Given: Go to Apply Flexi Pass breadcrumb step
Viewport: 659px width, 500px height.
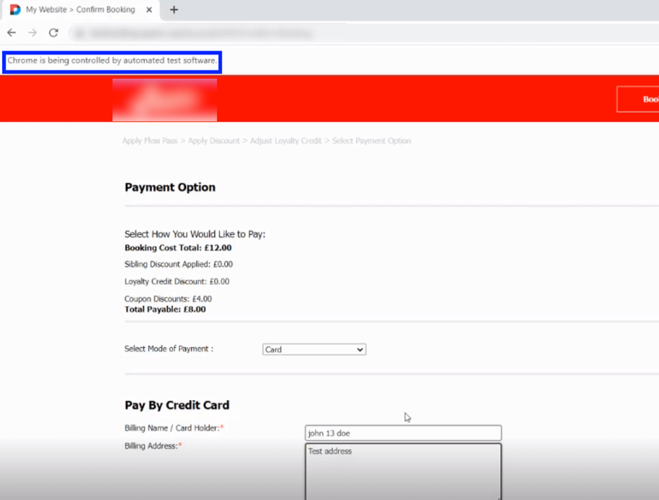Looking at the screenshot, I should click(149, 141).
